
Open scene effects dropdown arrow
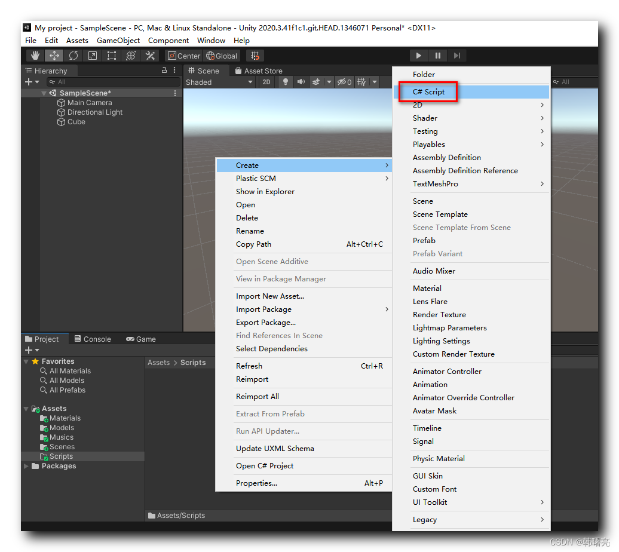click(329, 82)
